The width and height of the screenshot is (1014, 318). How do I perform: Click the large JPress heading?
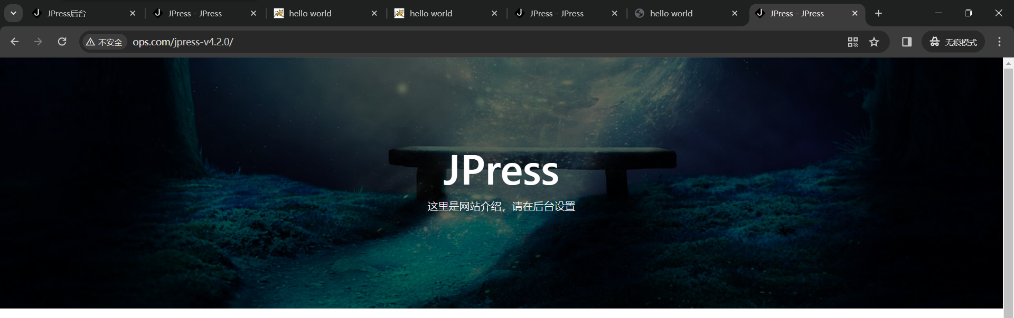pos(501,170)
